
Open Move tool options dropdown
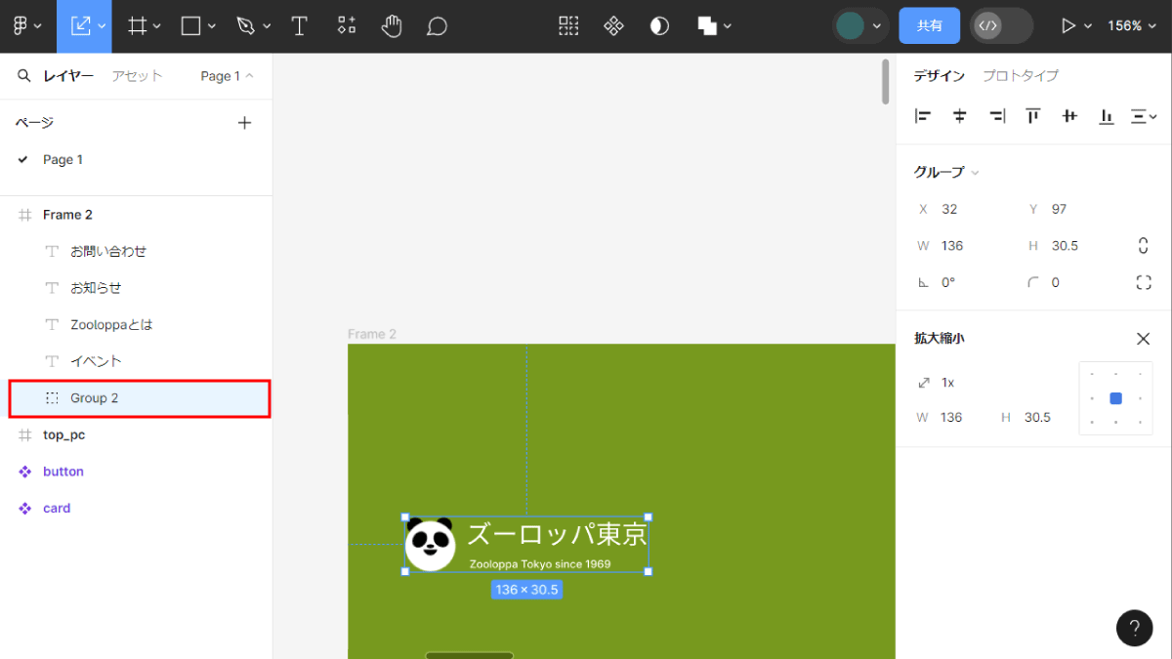[102, 26]
